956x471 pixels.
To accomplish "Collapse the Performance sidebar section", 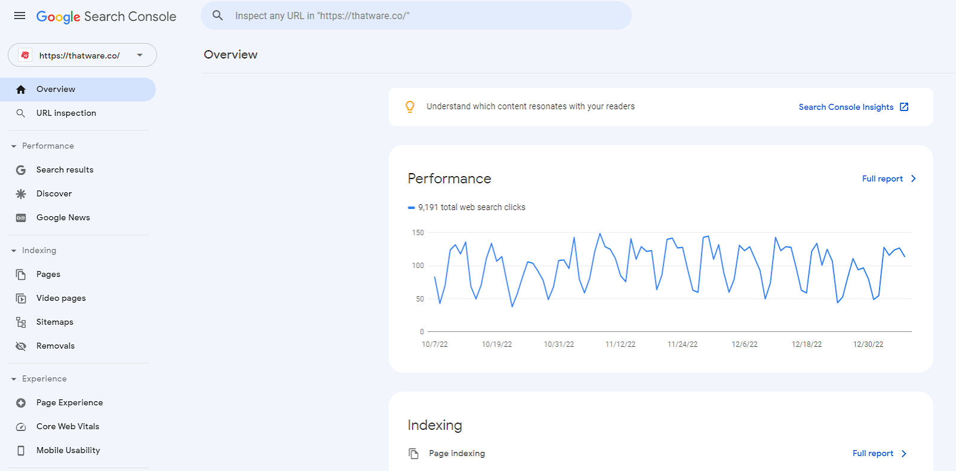I will click(14, 146).
